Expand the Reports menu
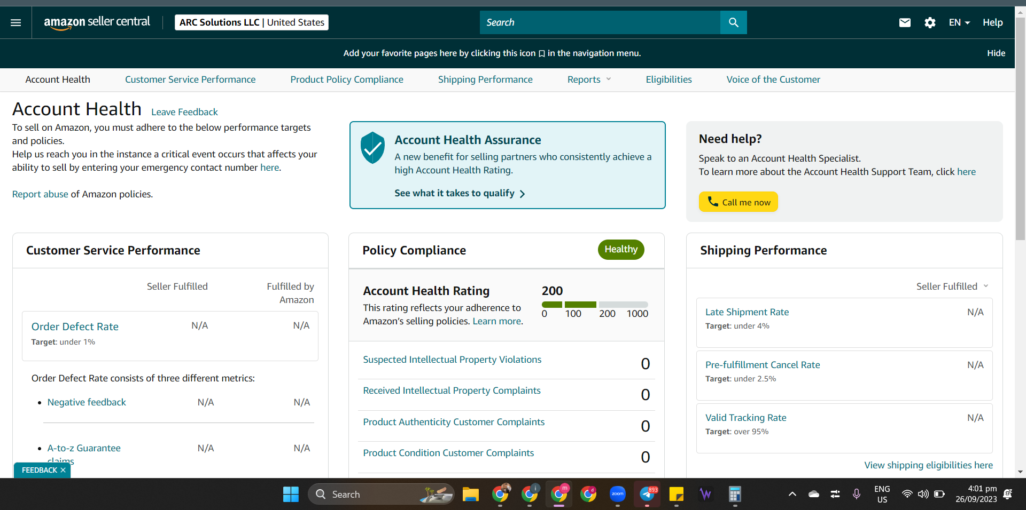The width and height of the screenshot is (1026, 510). point(589,79)
